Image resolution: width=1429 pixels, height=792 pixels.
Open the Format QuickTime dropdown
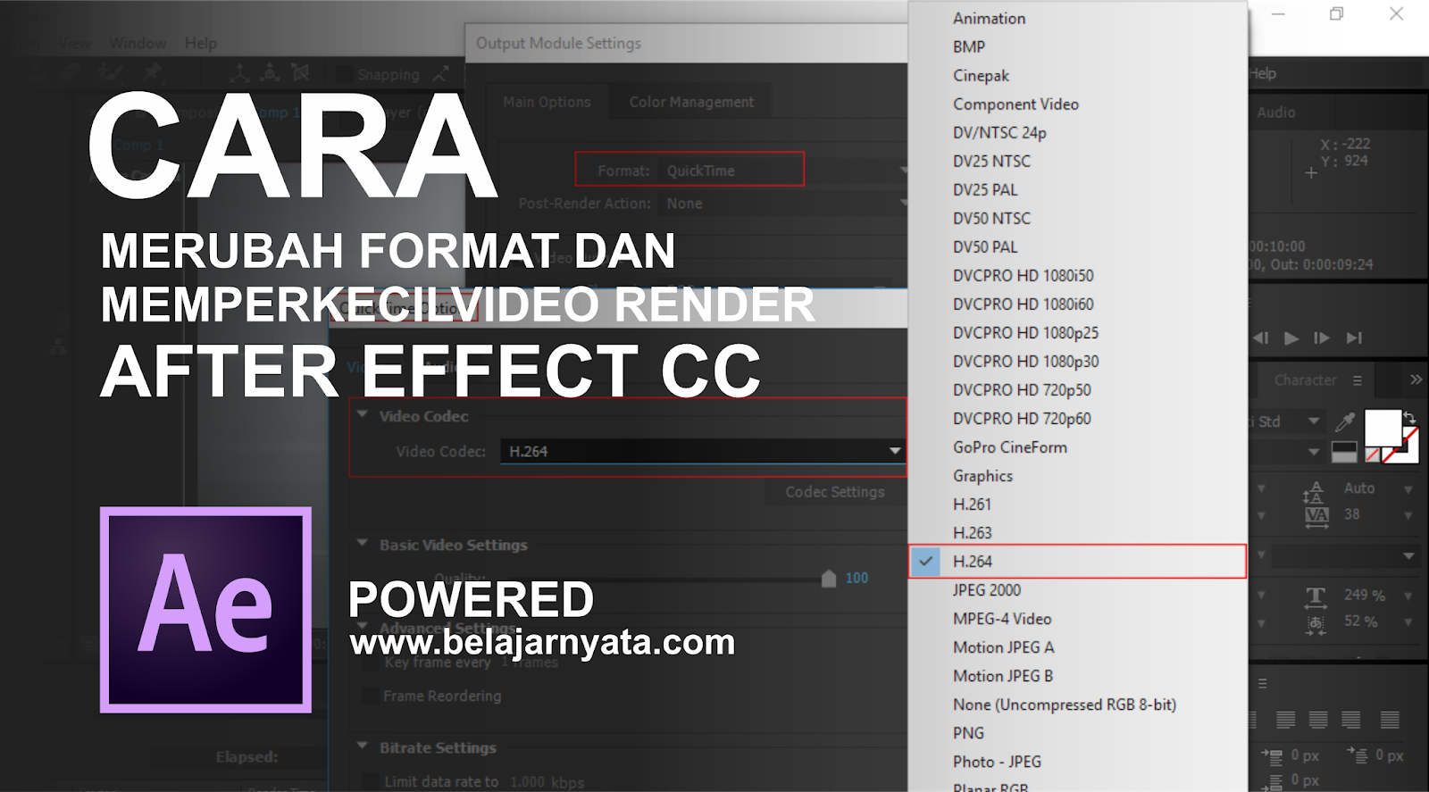pos(784,171)
